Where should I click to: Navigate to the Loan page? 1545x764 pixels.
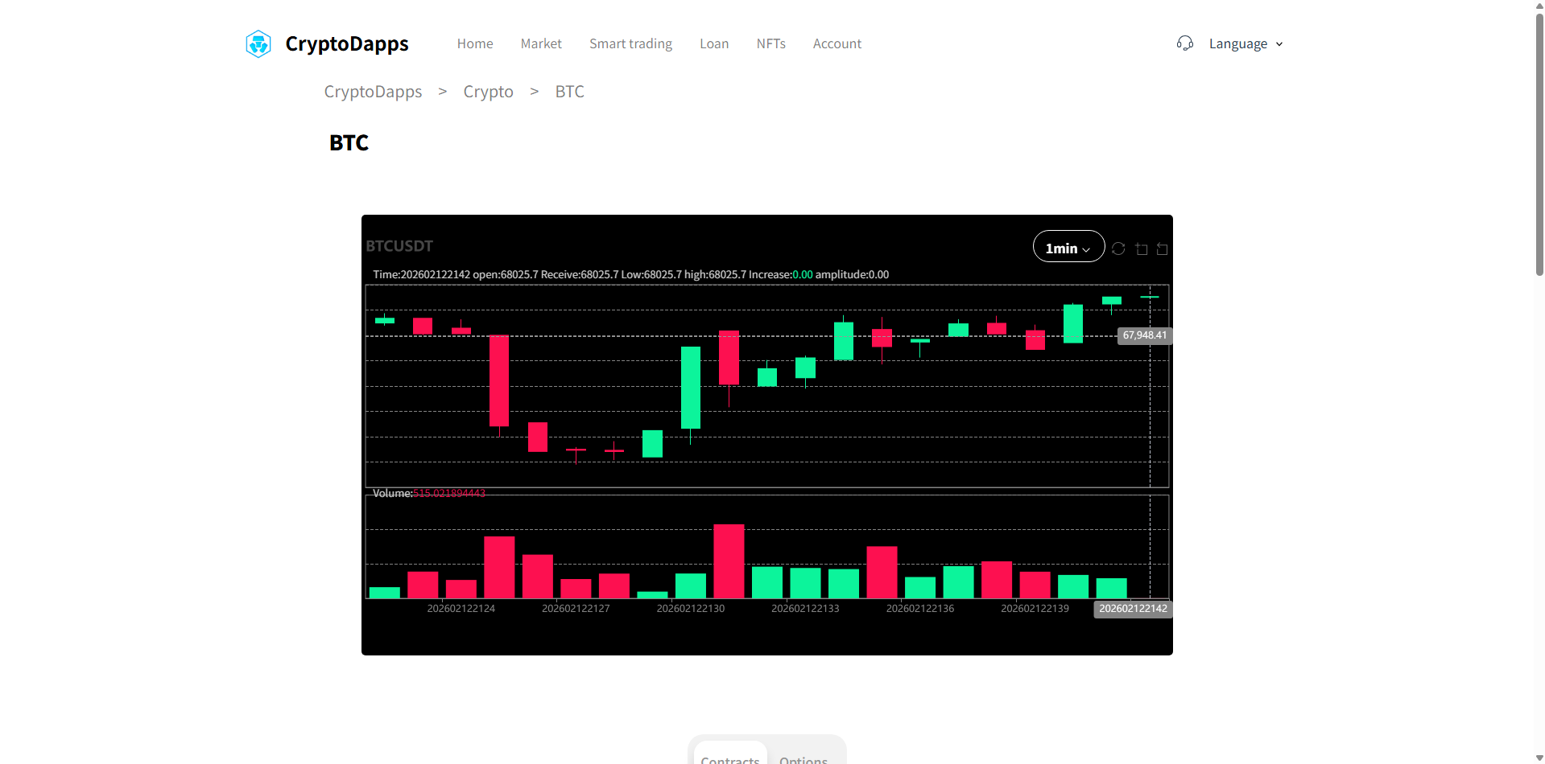[x=714, y=43]
